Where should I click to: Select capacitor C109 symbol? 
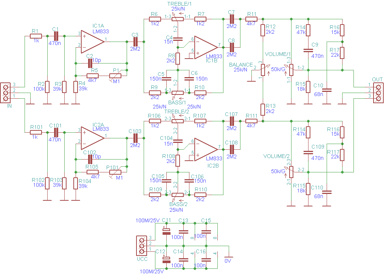pyautogui.click(x=308, y=152)
